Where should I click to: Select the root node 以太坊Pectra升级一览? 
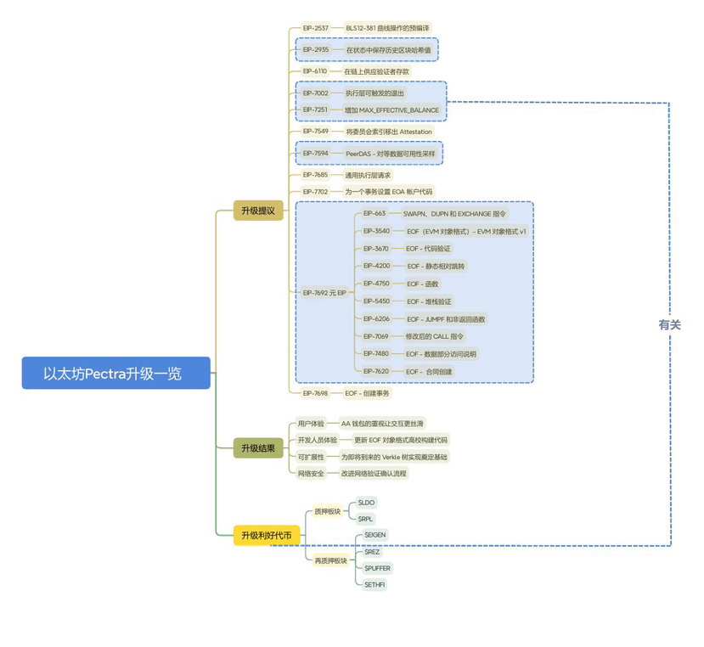115,373
